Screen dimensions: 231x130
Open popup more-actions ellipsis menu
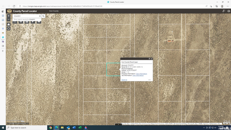click(x=149, y=80)
